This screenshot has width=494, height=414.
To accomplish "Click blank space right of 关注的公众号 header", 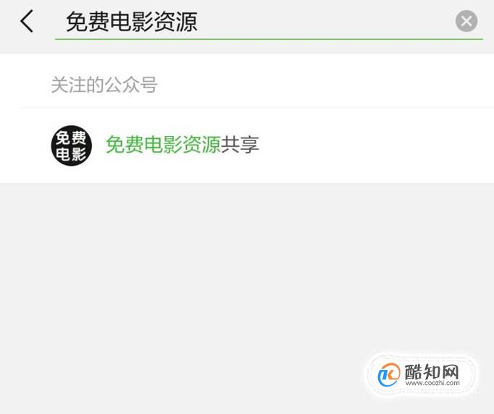I will point(325,85).
